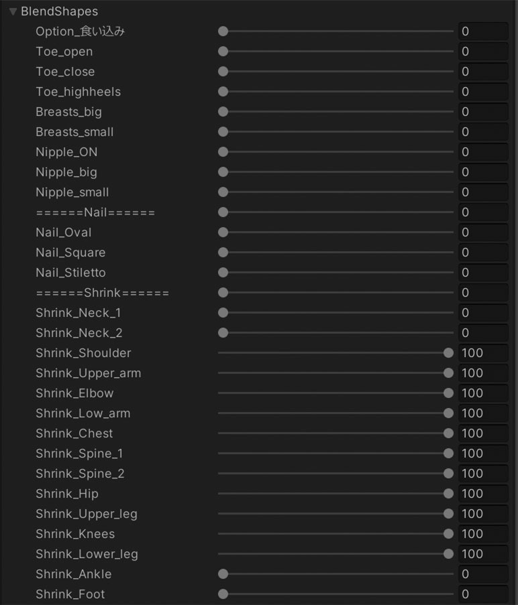
Task: Click the Shrink_Foot value field
Action: [x=482, y=594]
